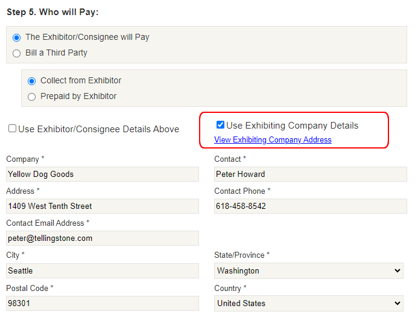Click the 'Step 5. Who will Pay' heading
The height and width of the screenshot is (323, 418).
tap(52, 12)
